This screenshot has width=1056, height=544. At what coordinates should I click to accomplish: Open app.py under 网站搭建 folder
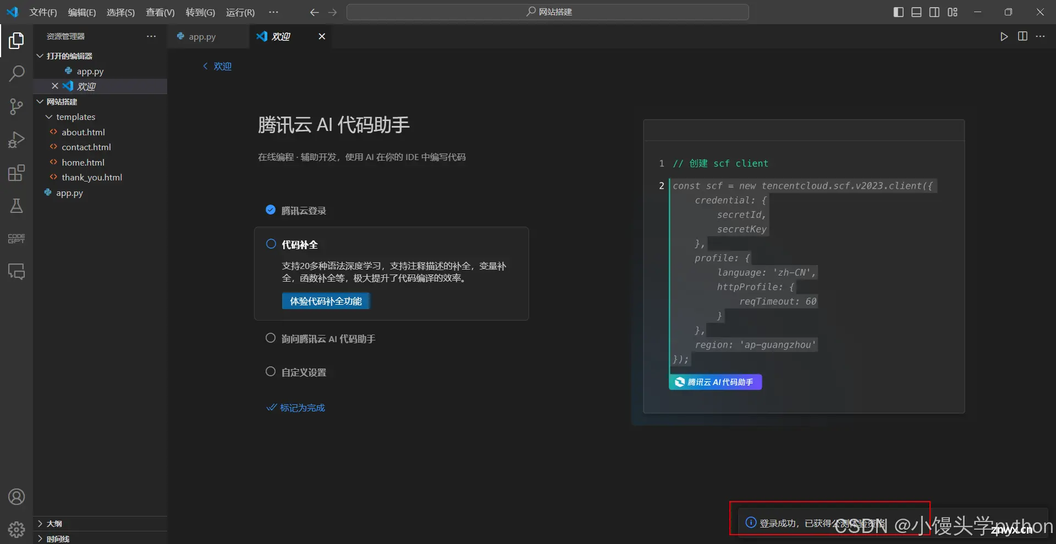pyautogui.click(x=100, y=193)
